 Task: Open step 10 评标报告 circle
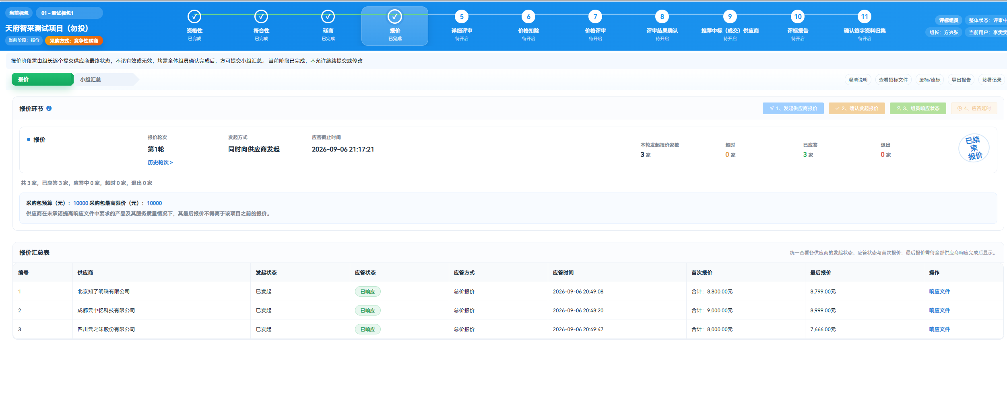[798, 16]
